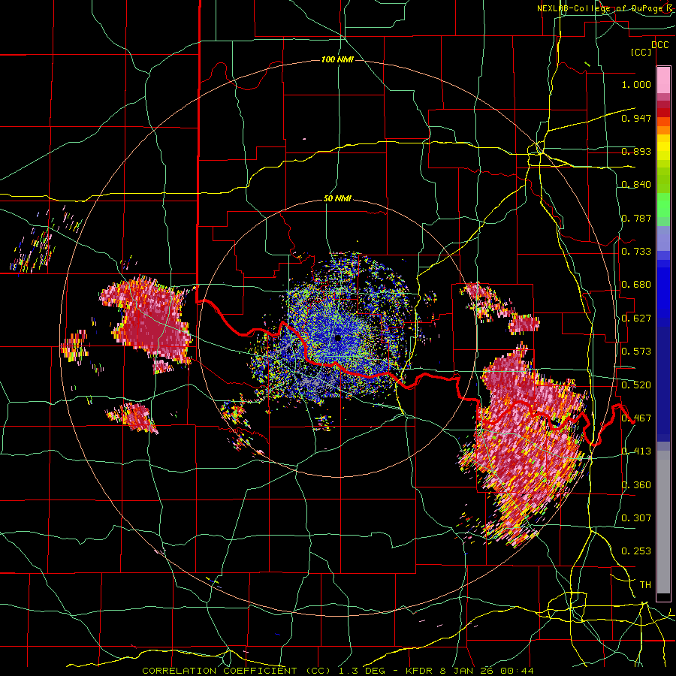Select the 0.573 scale value

point(636,351)
